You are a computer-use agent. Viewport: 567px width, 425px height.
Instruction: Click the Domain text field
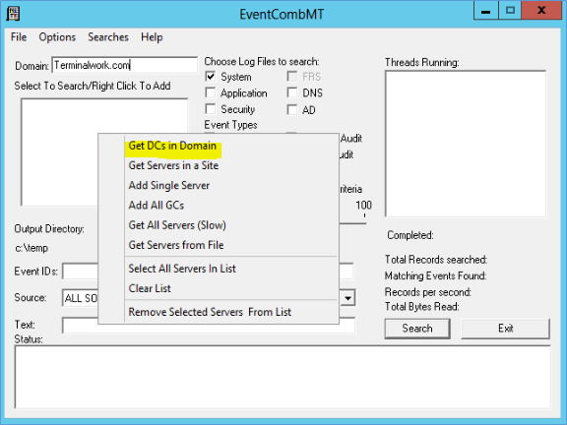coord(125,65)
